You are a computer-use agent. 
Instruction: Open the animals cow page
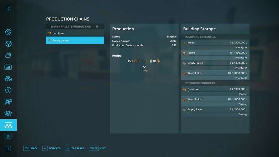pos(8,102)
